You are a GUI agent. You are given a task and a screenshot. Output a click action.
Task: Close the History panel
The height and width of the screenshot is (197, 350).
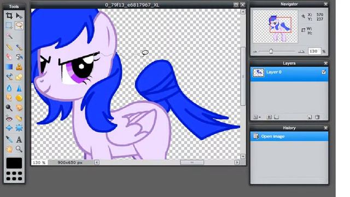(325, 128)
